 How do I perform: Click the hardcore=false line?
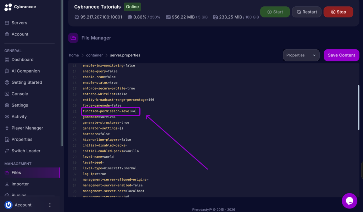coord(96,134)
